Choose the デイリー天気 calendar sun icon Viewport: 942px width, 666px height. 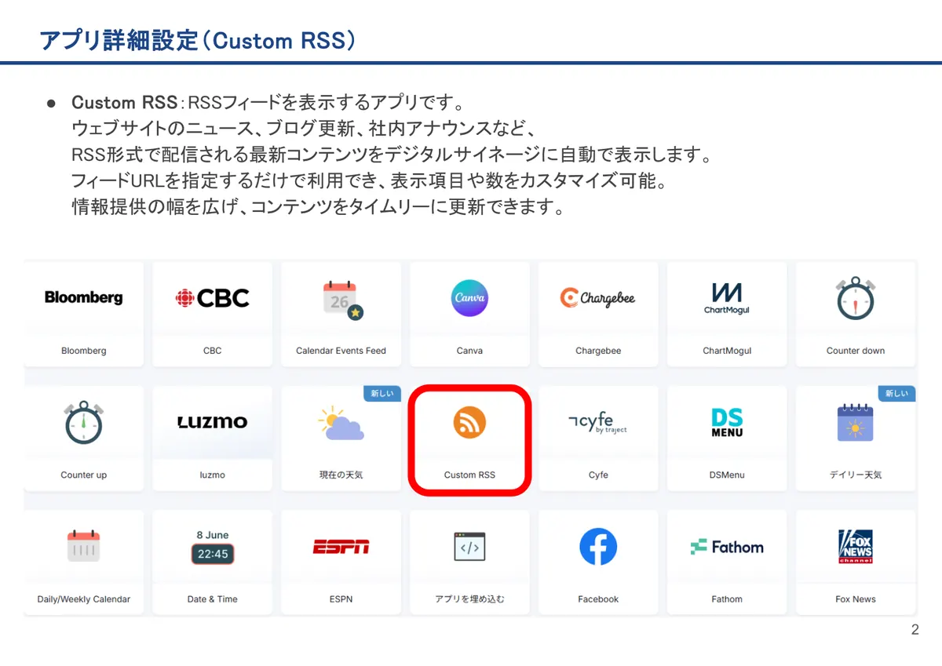pos(856,422)
